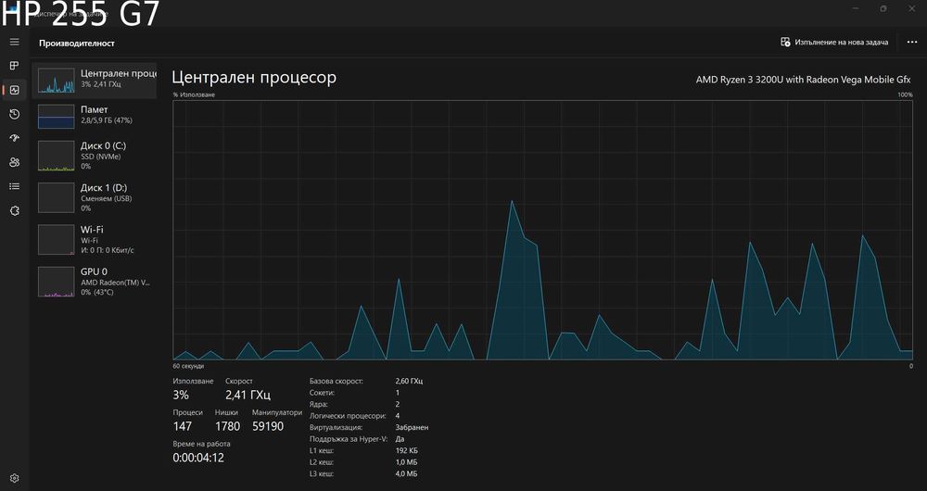Open the App history icon
The image size is (927, 491).
click(15, 114)
